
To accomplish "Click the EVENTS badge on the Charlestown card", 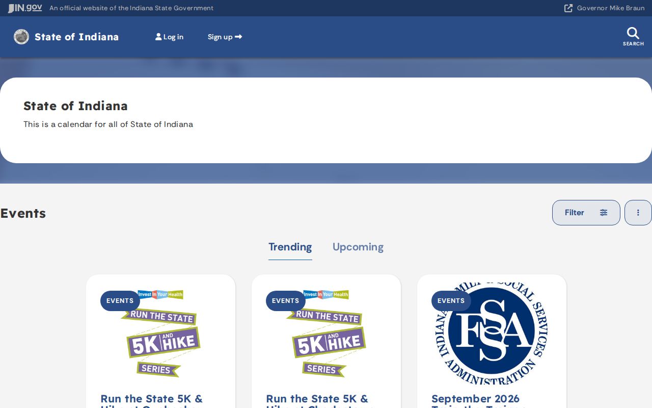I will [x=285, y=301].
